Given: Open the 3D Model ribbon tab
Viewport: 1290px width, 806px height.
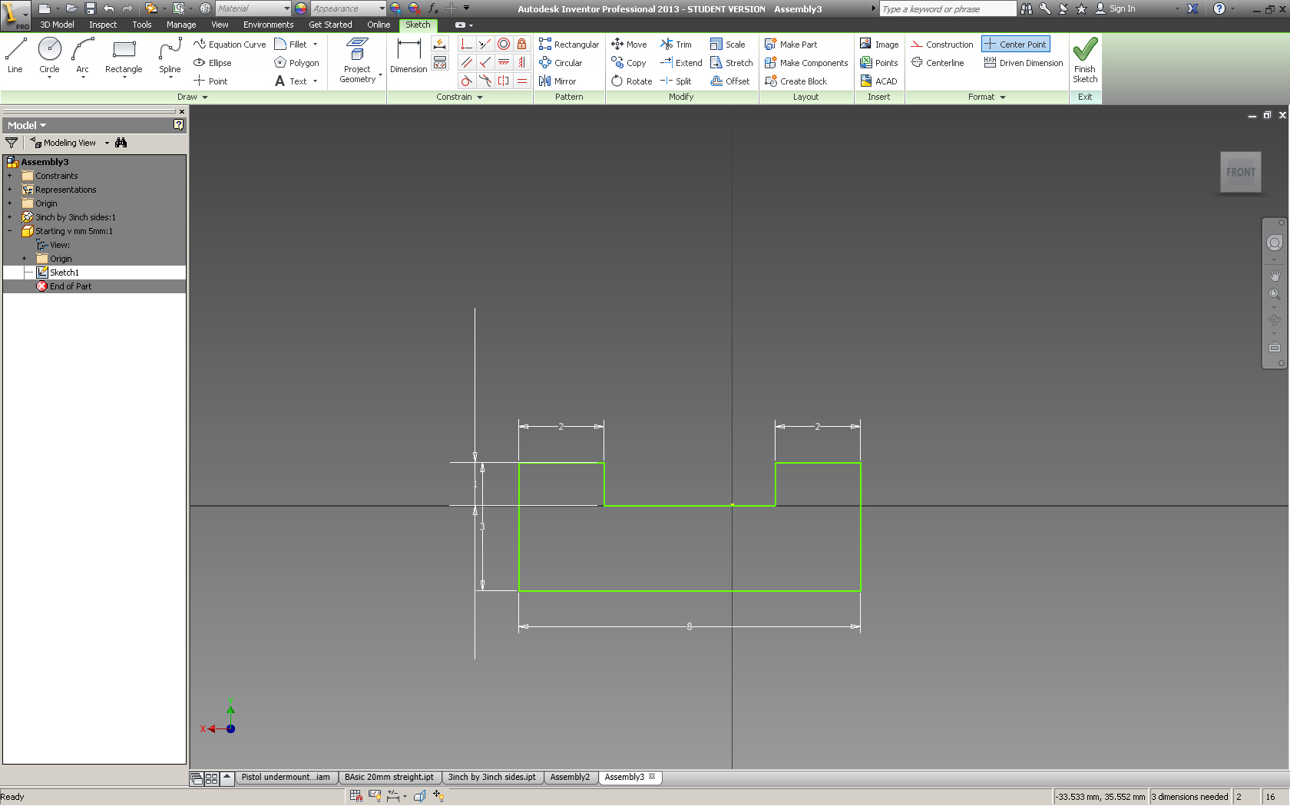Looking at the screenshot, I should point(57,25).
